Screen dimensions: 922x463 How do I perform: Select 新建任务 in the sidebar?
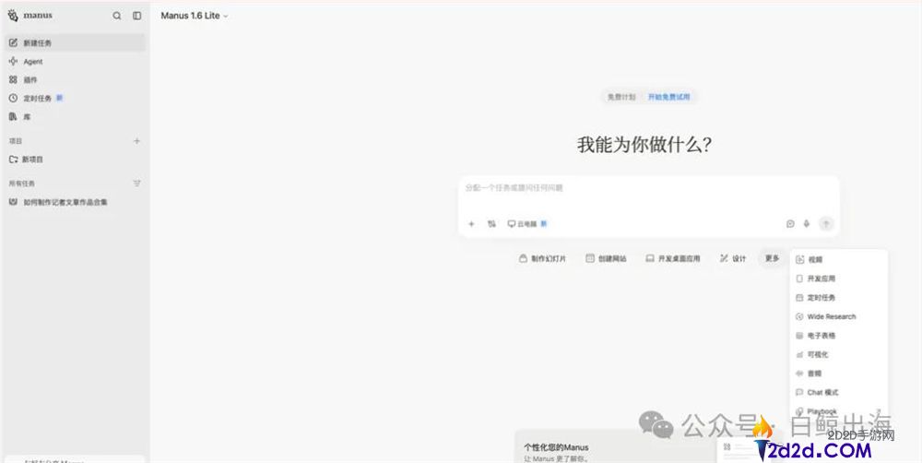[74, 43]
